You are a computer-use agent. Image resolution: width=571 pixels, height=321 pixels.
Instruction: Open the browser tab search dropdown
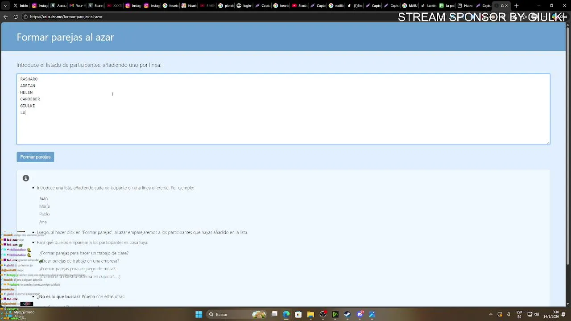coord(5,6)
